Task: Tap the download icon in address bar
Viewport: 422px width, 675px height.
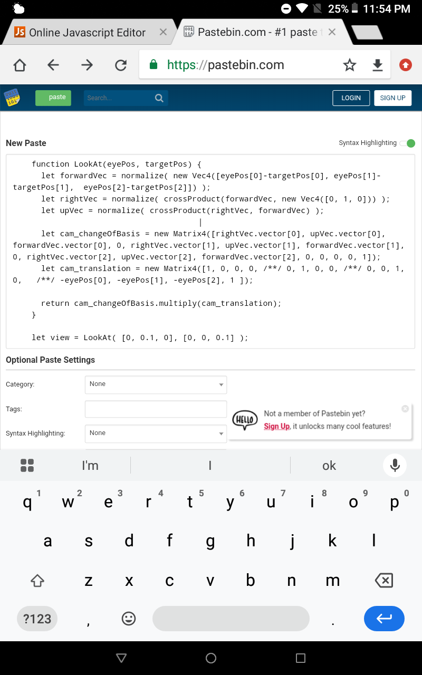Action: pyautogui.click(x=377, y=65)
